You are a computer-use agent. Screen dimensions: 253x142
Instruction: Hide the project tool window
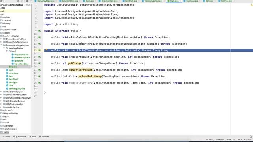tap(31, 1)
